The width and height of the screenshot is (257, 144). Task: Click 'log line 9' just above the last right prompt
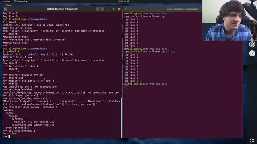[x=131, y=81]
